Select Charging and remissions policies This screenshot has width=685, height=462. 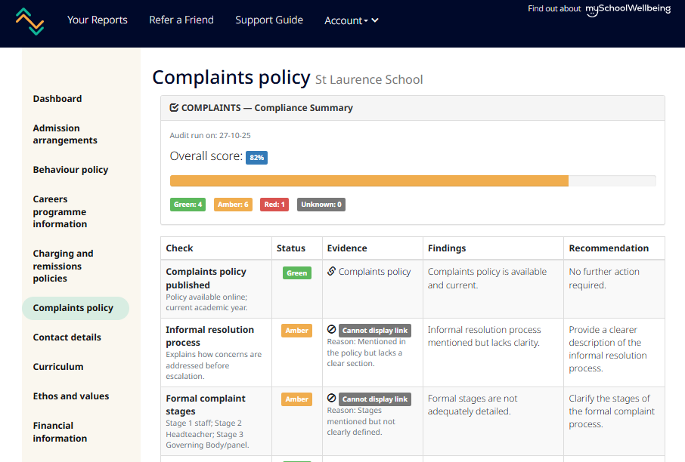click(x=63, y=266)
